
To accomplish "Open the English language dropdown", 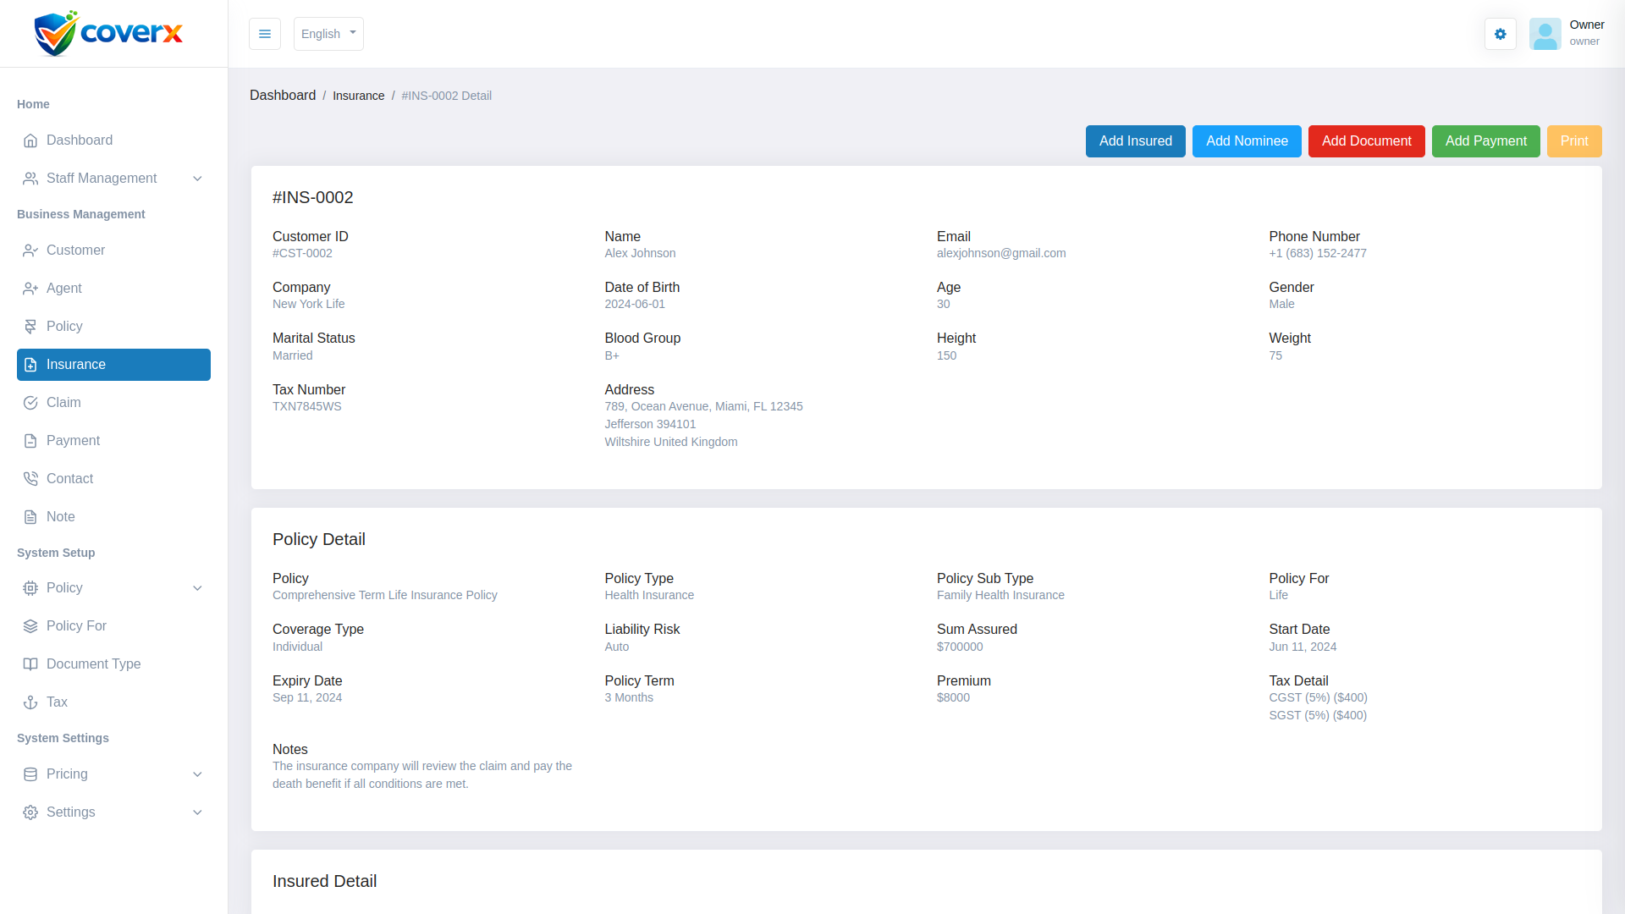I will pyautogui.click(x=328, y=34).
